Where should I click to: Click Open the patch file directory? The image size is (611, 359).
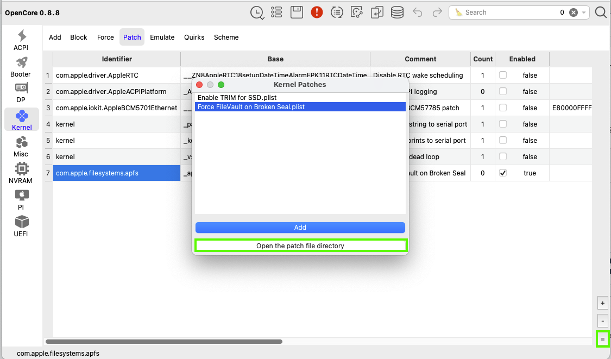pos(300,245)
